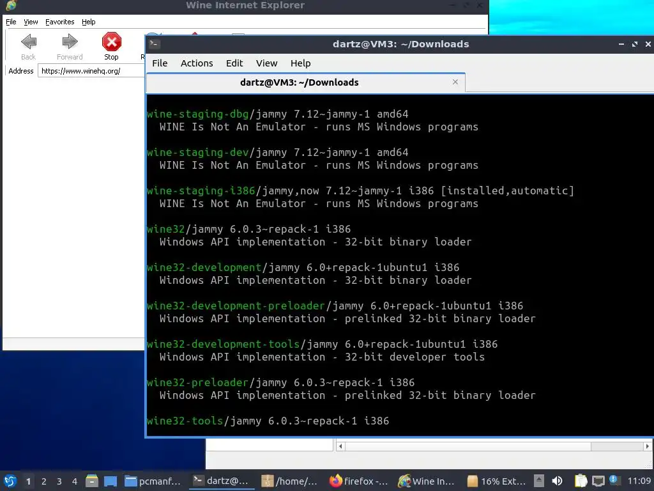This screenshot has height=491, width=654.
Task: Click the update notification tray icon
Action: [614, 480]
